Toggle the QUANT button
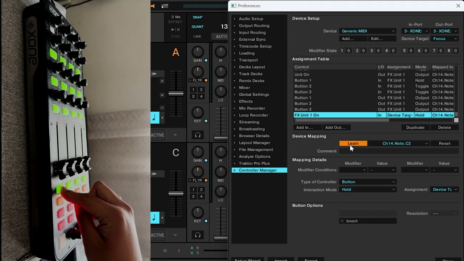 pos(198,26)
